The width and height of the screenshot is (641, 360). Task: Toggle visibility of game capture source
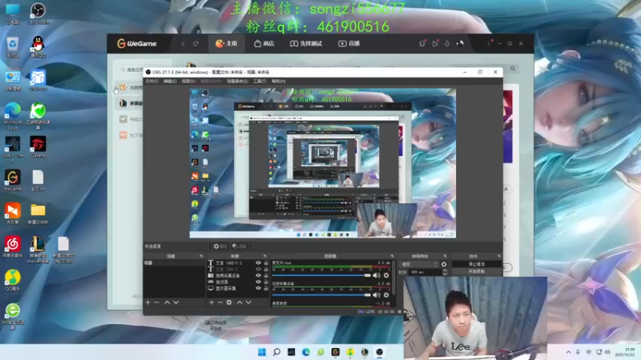(258, 282)
